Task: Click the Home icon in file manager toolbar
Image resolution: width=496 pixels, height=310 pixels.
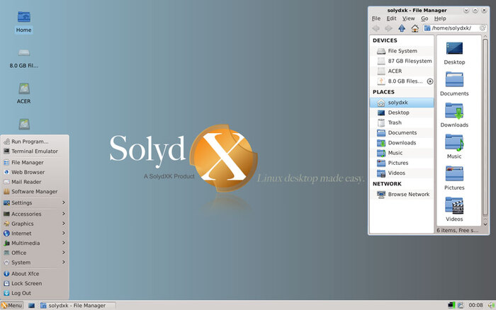Action: (415, 28)
